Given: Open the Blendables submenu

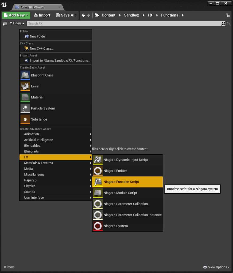Looking at the screenshot, I should point(56,146).
